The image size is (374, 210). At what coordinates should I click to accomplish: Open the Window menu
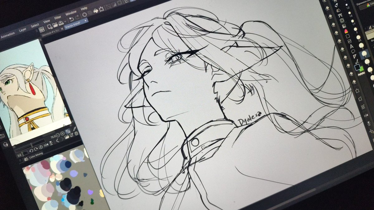point(71,13)
